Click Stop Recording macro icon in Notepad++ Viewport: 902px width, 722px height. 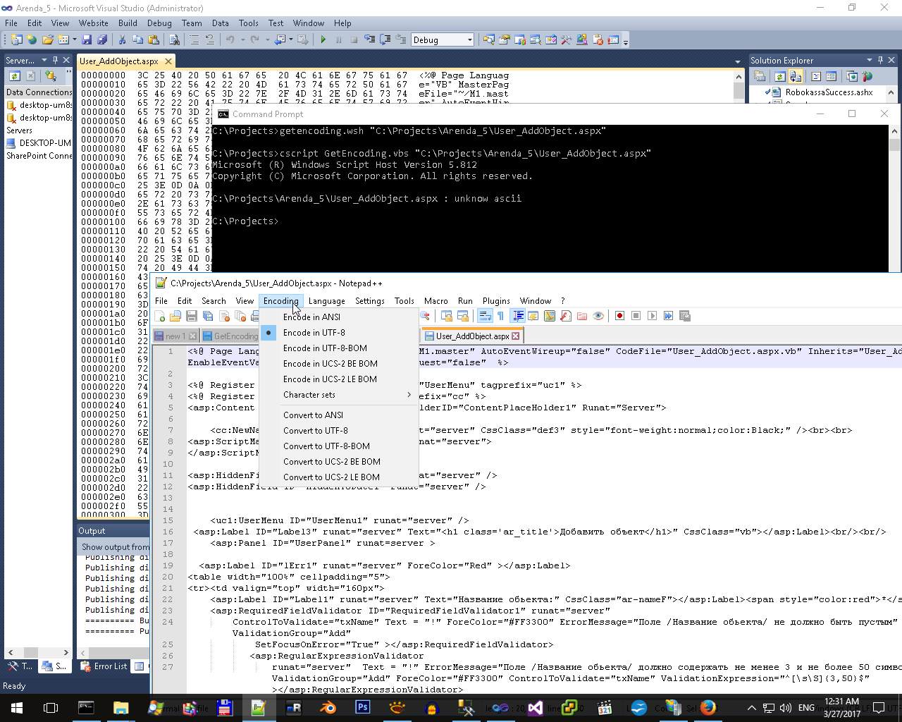tap(636, 316)
